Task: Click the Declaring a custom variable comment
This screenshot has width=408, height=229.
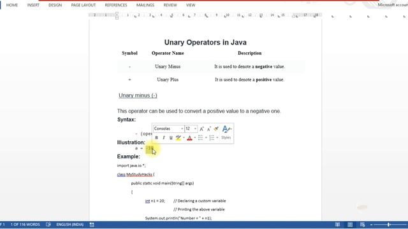Action: pos(200,201)
